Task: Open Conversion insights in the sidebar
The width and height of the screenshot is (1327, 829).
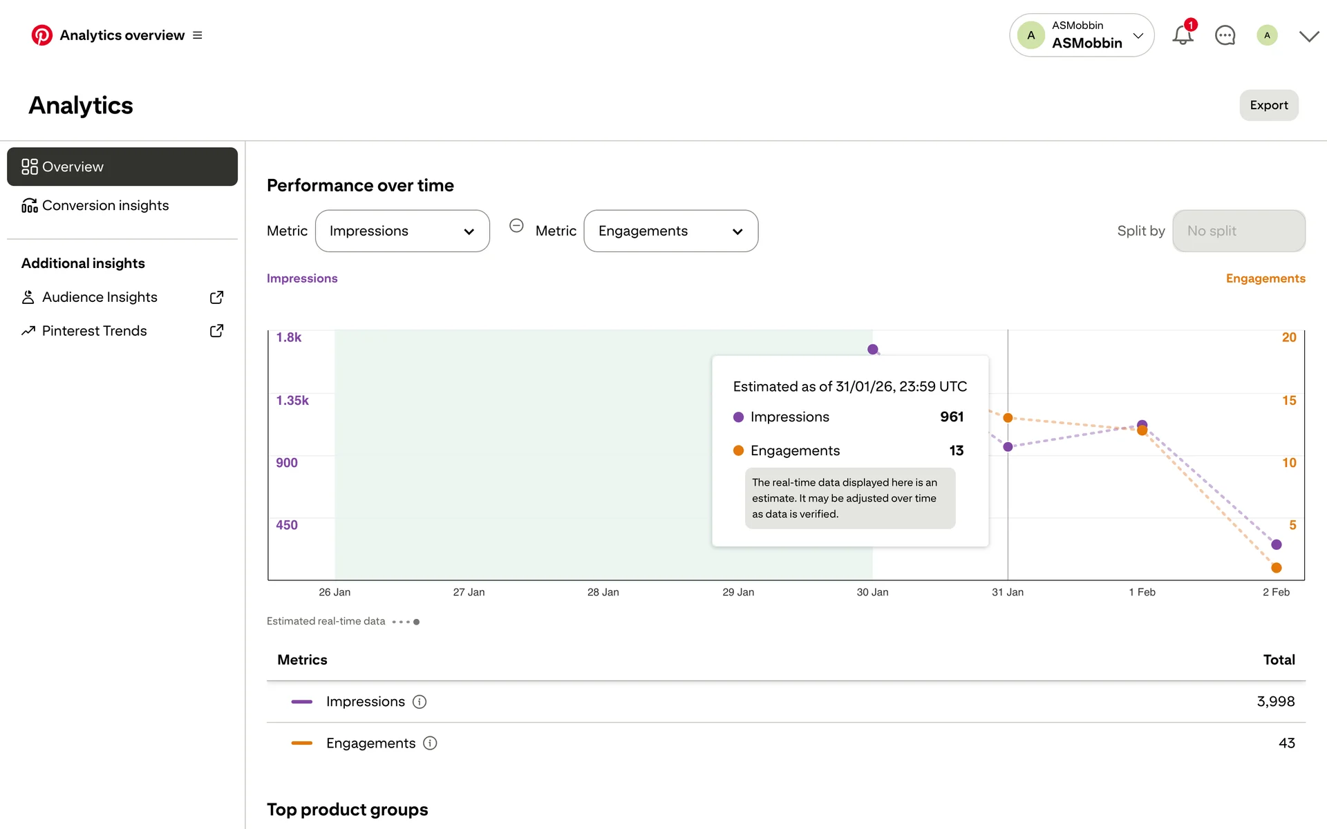Action: (x=105, y=206)
